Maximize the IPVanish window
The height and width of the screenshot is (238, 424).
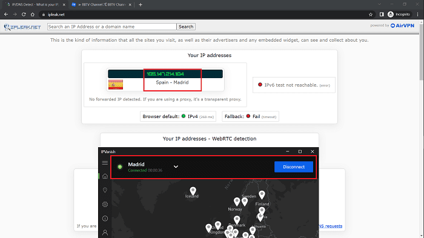point(300,151)
